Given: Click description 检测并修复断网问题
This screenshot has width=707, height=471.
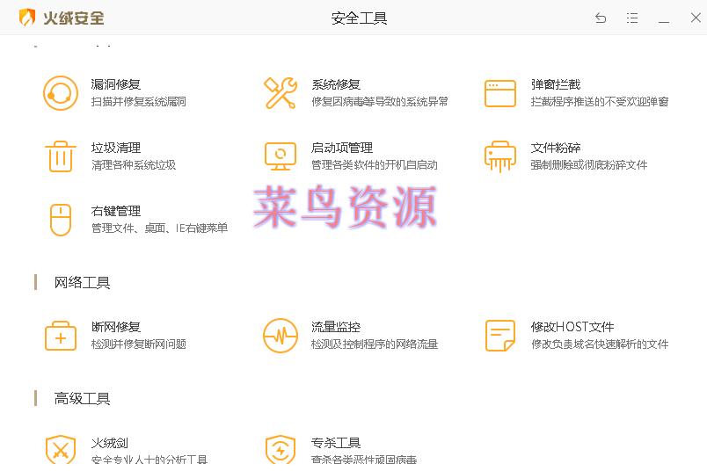Looking at the screenshot, I should (138, 344).
